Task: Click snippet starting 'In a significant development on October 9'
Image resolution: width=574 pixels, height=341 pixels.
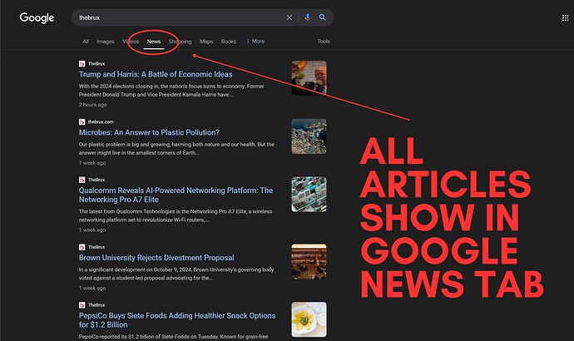Action: tap(176, 274)
